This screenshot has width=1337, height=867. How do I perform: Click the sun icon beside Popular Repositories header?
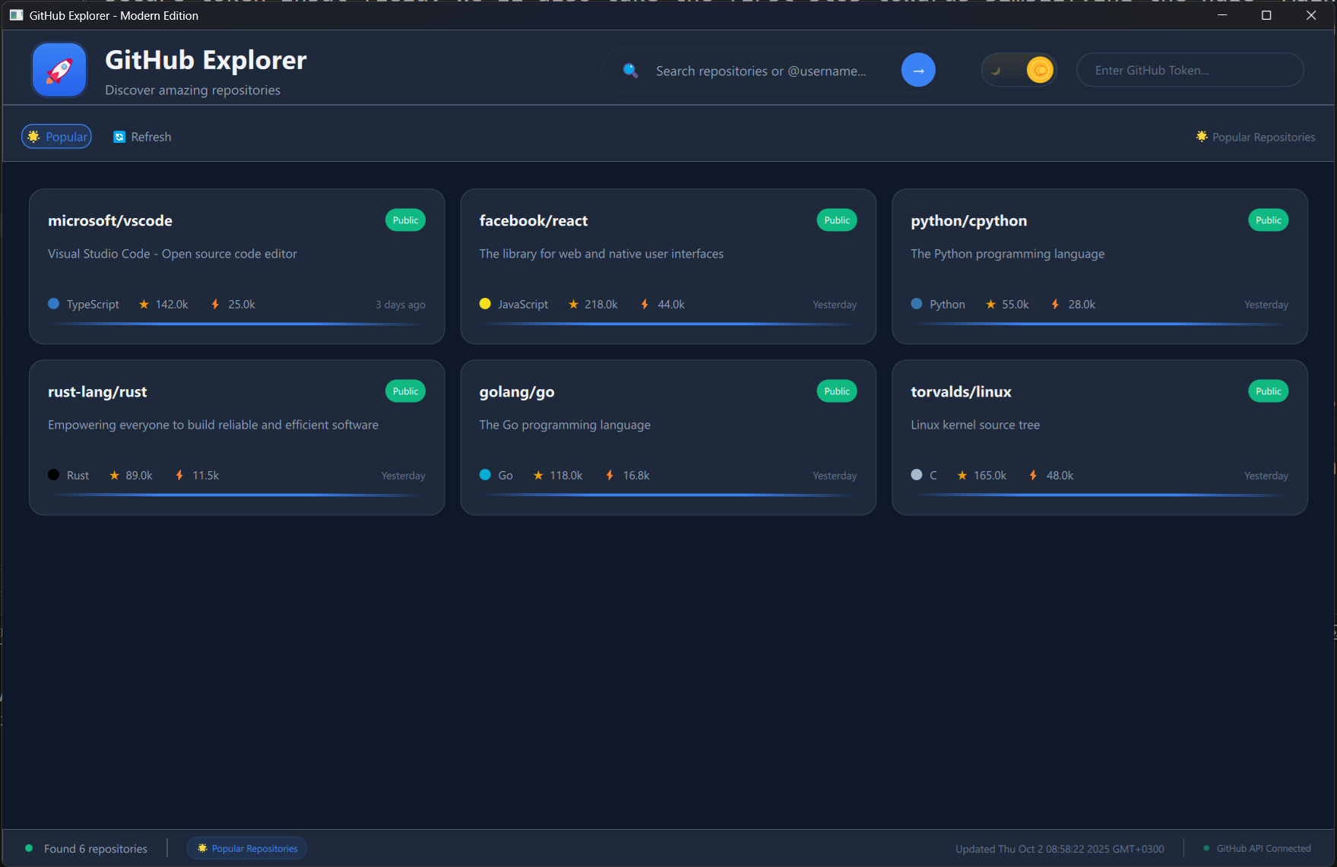point(1202,136)
